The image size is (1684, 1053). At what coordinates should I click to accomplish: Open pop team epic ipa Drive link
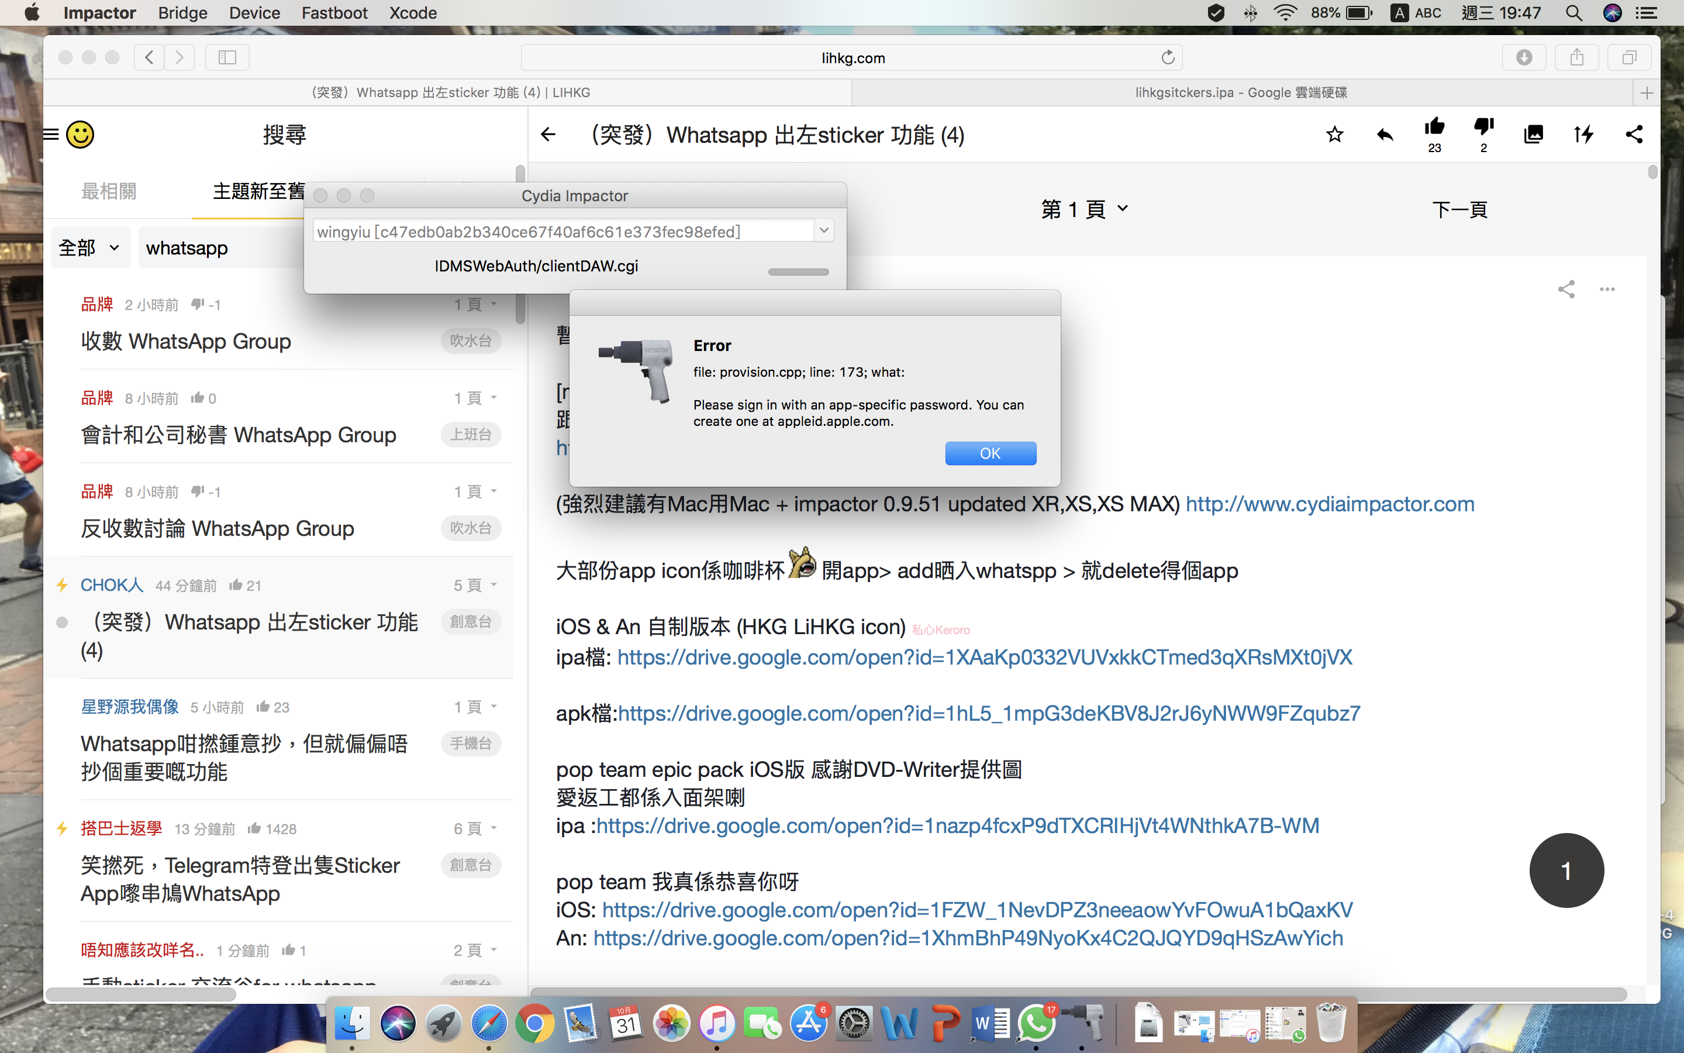[958, 826]
